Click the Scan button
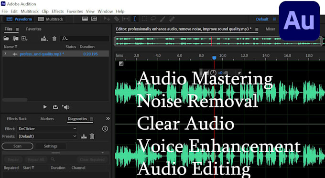Viewport: 325px width, 178px height. pyautogui.click(x=17, y=146)
